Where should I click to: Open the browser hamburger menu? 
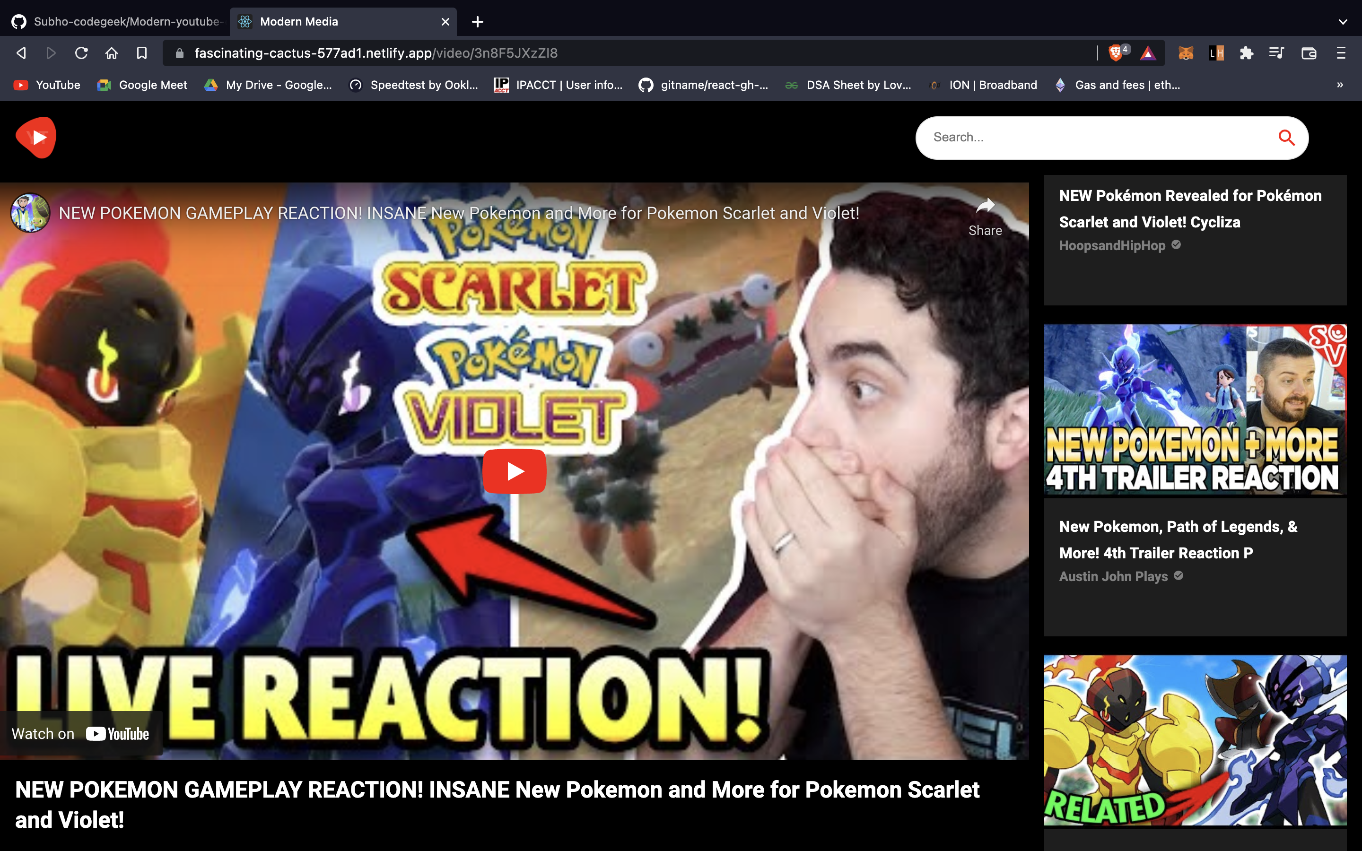[x=1341, y=53]
